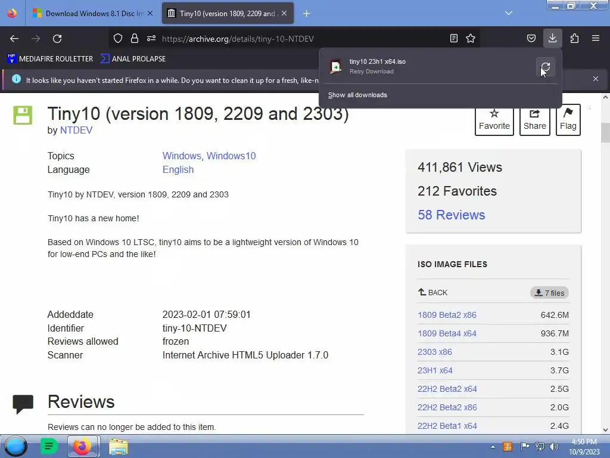
Task: Click the orange tray application icon
Action: coord(508,446)
